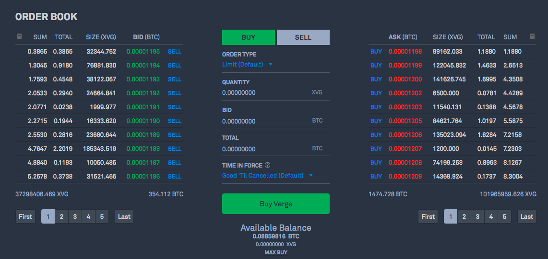Click BUY at ask 0.00001198
Screen dimensions: 548x259
tap(376, 51)
